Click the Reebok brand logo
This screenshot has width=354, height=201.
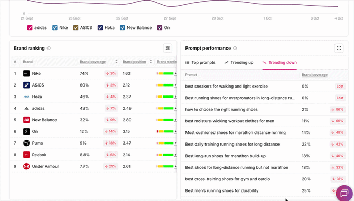26,155
